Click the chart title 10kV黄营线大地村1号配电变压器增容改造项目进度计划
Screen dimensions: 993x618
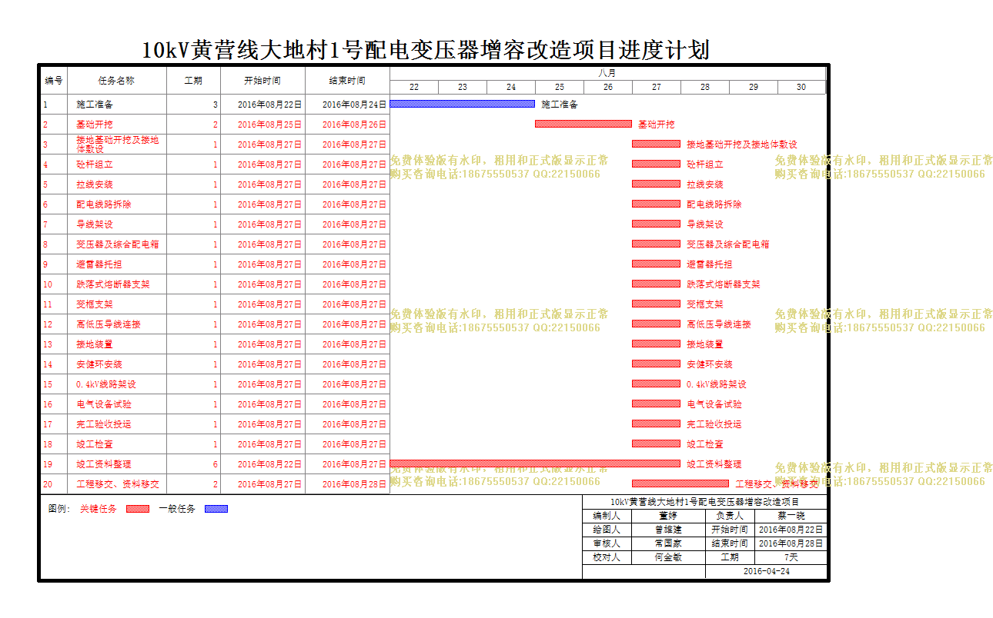(x=426, y=51)
